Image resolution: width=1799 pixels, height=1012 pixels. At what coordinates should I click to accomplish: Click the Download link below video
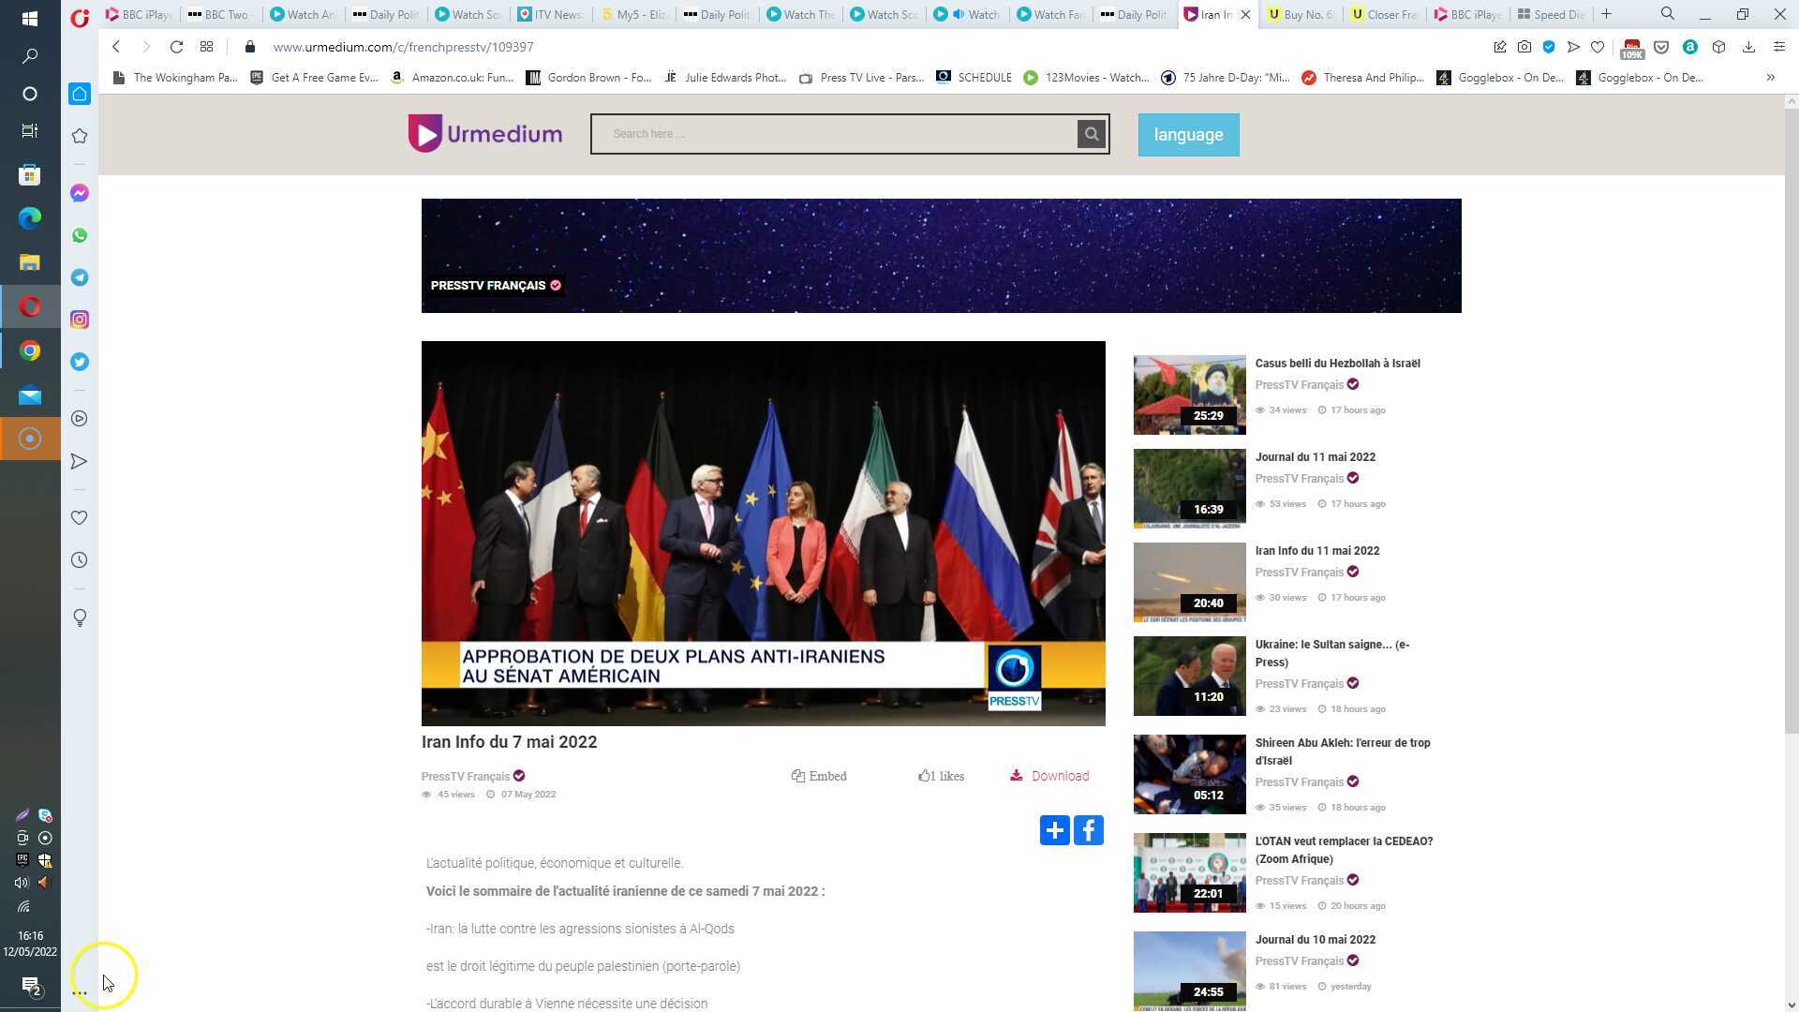tap(1049, 776)
